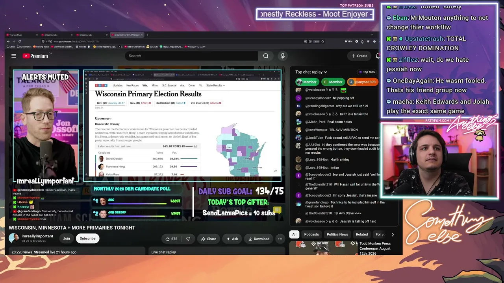Click username @Luey_1984bat beside '>keith shirley'
The height and width of the screenshot is (283, 504).
click(317, 160)
